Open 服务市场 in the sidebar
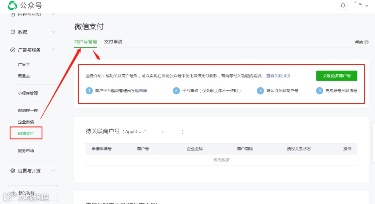 pos(26,150)
